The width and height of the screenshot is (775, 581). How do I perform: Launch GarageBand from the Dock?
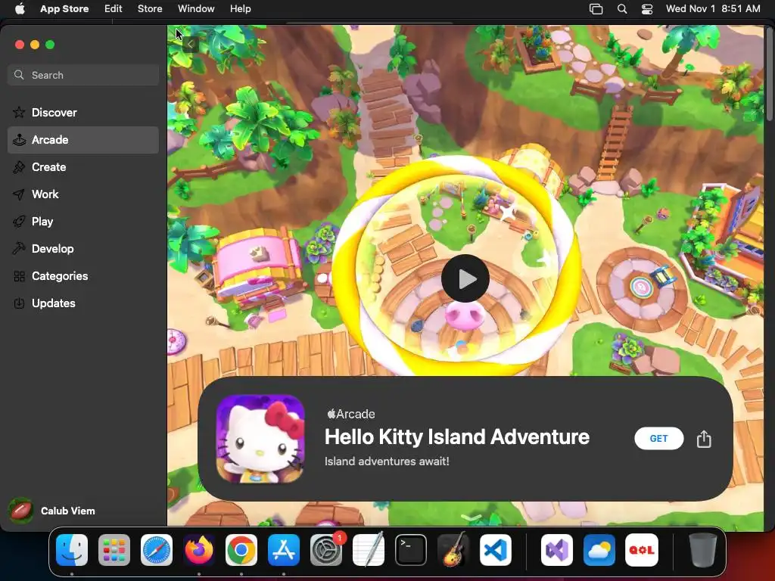(453, 550)
